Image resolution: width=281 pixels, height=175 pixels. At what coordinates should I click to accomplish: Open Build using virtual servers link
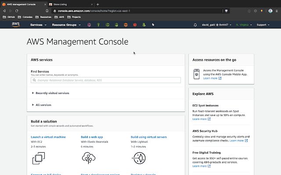pyautogui.click(x=149, y=137)
